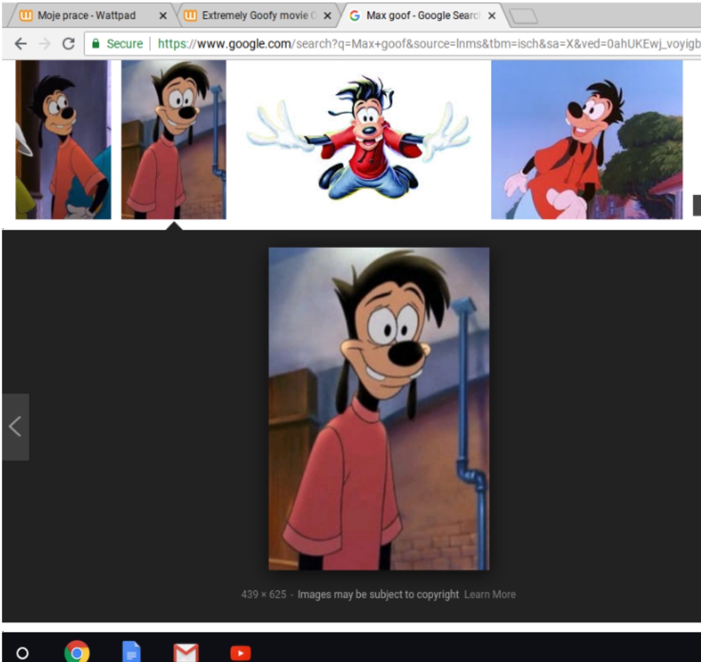This screenshot has height=662, width=701.
Task: Open Chrome from the shelf
Action: (77, 652)
